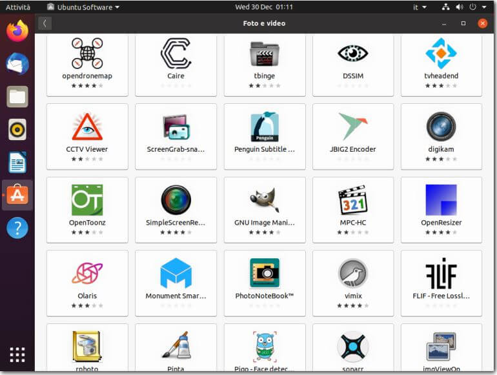Click the star rating under opendronemap
497x375 pixels.
pyautogui.click(x=87, y=86)
